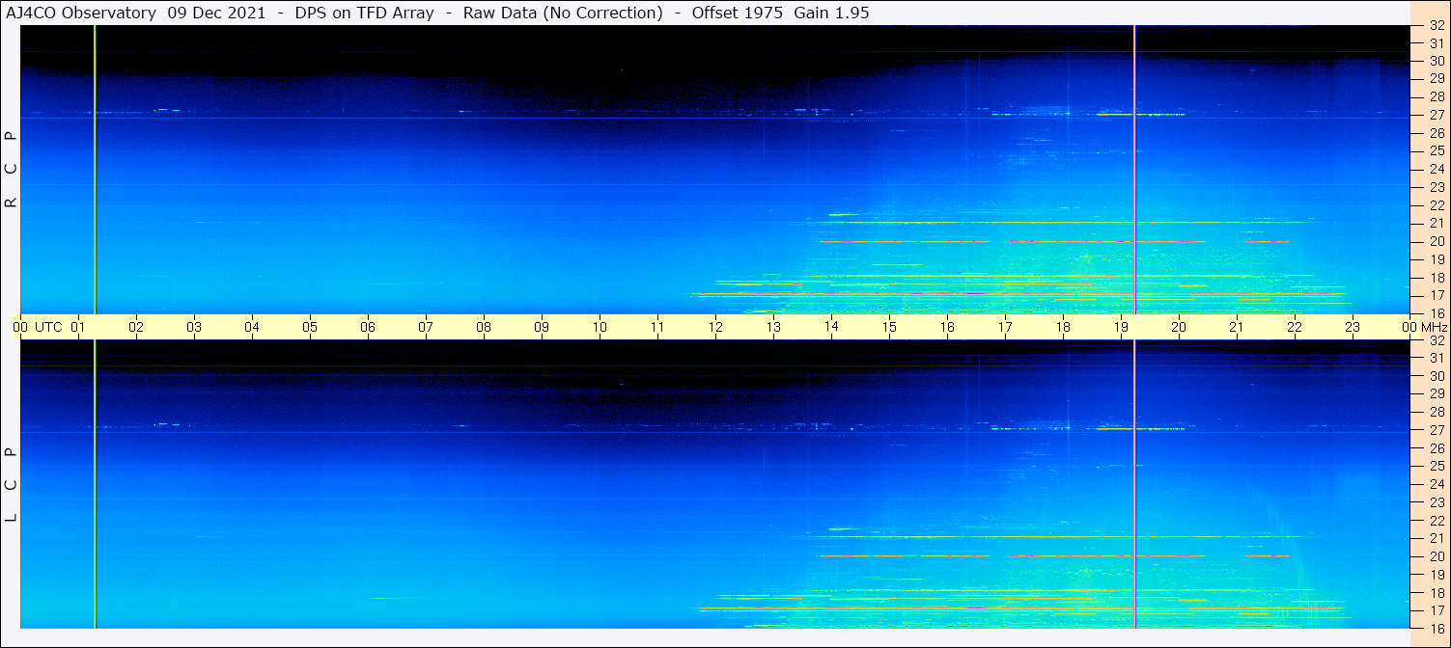Pick 20 MHz label on RCP frequency scale

point(1437,241)
